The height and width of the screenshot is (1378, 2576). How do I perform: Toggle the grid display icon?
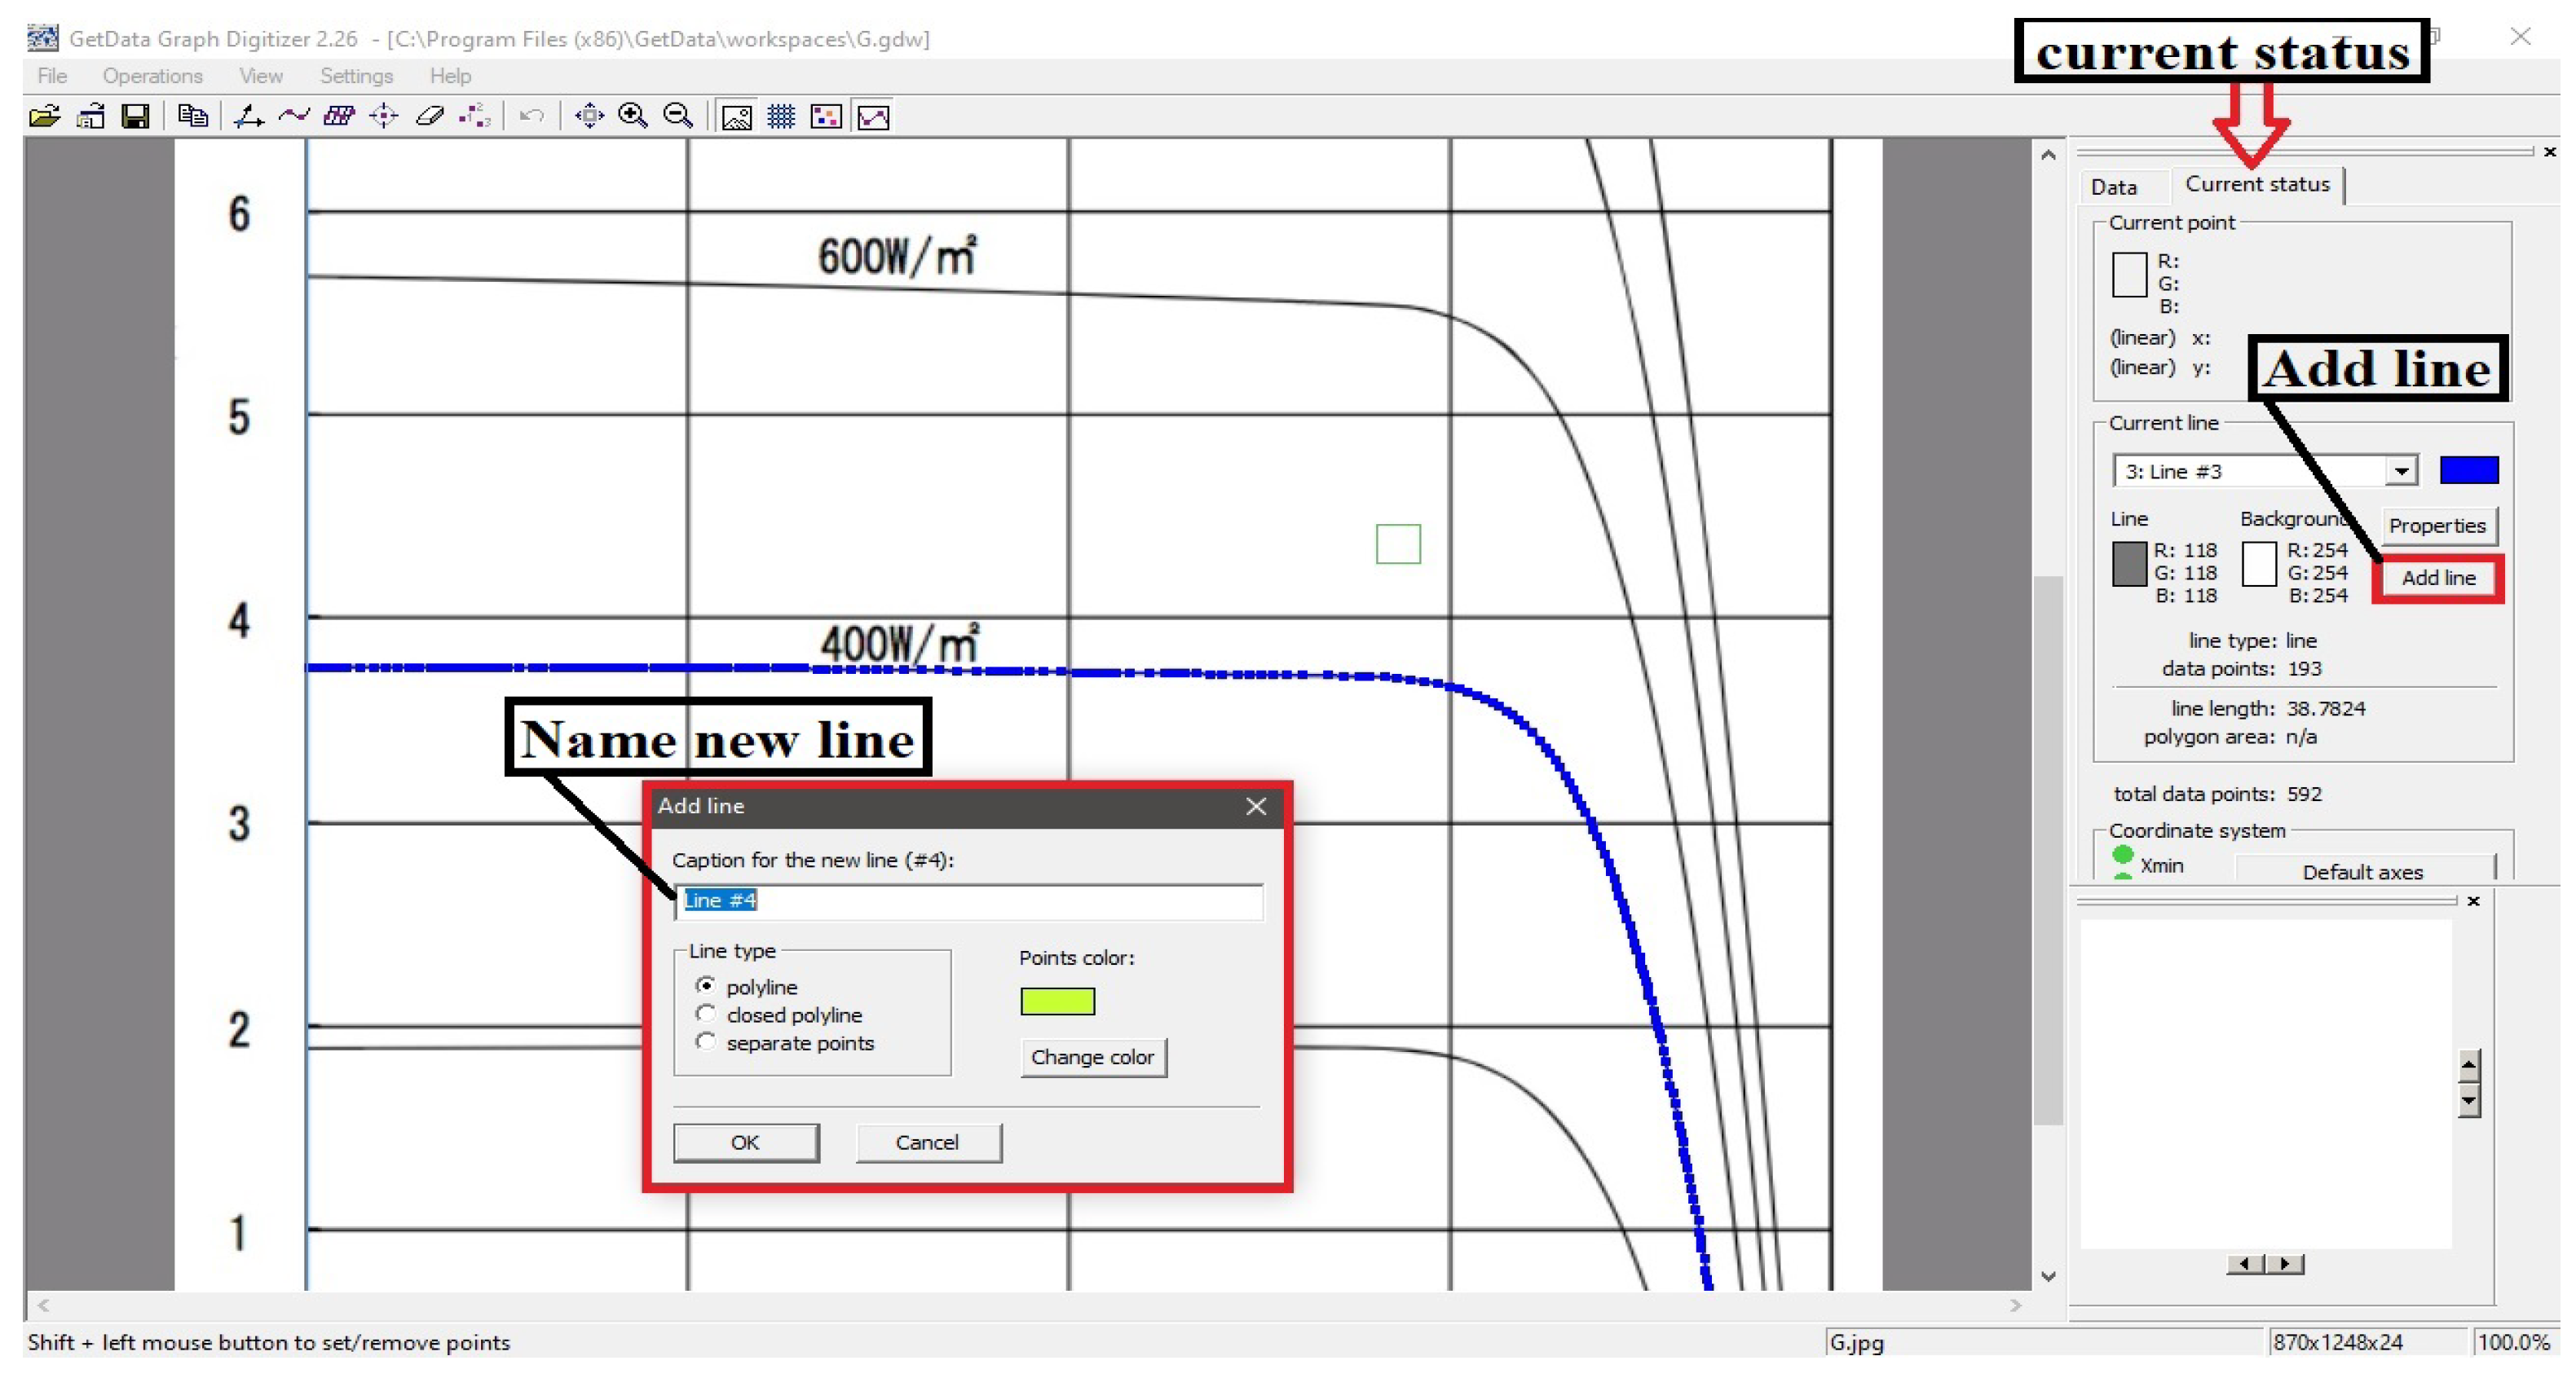tap(781, 117)
